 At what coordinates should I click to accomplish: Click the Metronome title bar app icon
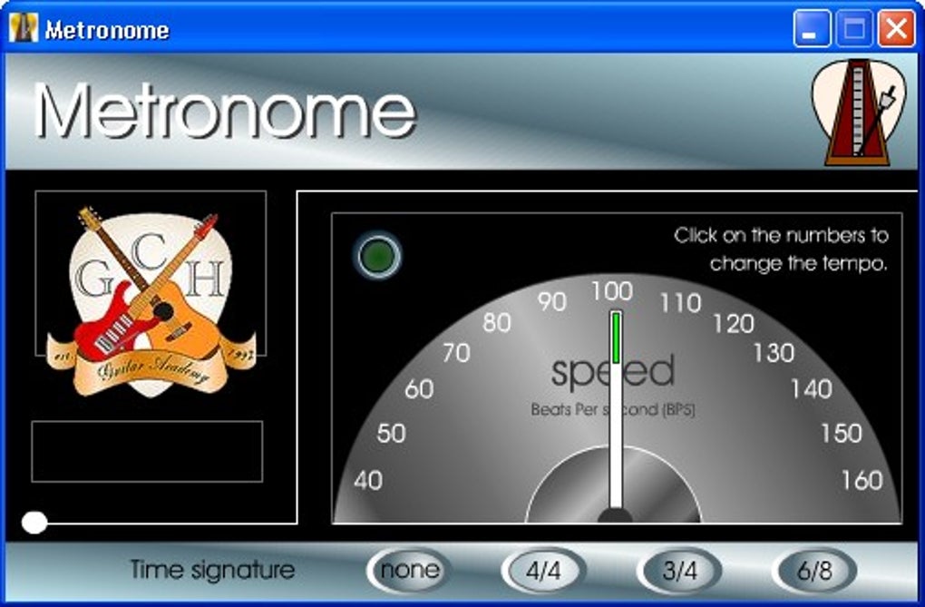24,28
